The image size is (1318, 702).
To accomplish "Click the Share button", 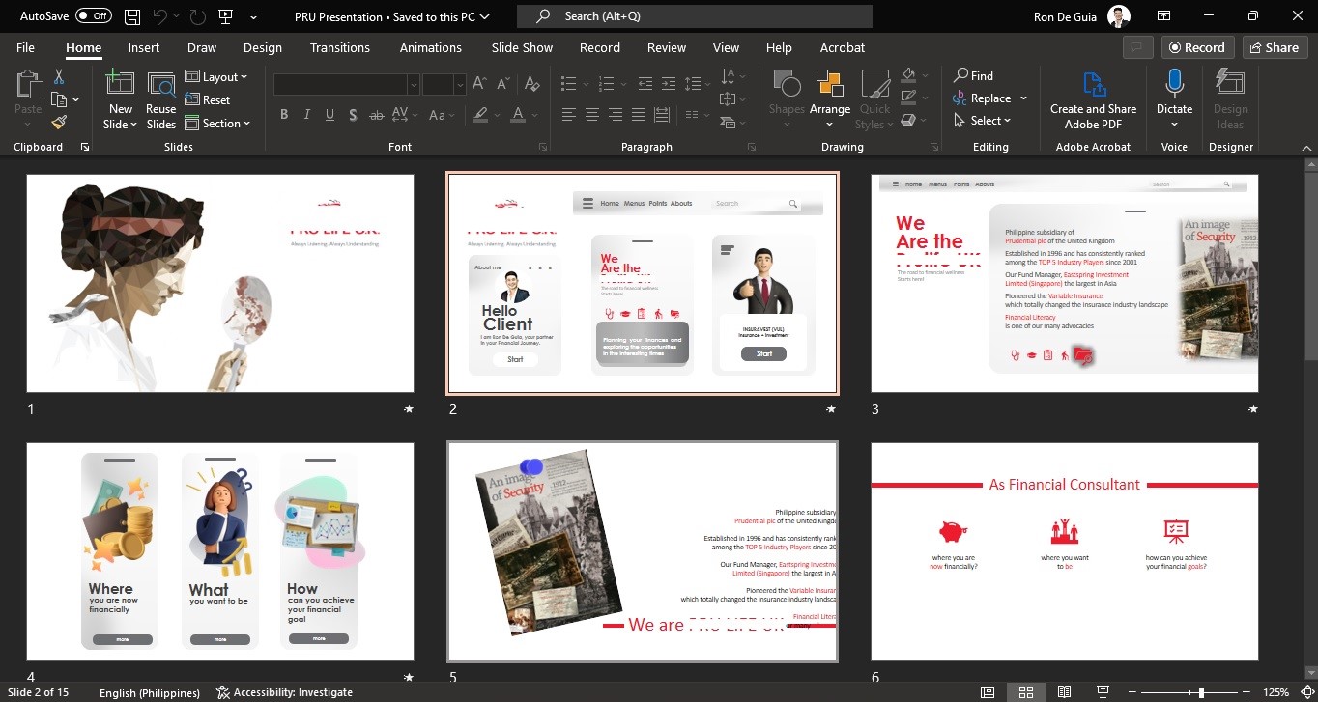I will pyautogui.click(x=1273, y=47).
